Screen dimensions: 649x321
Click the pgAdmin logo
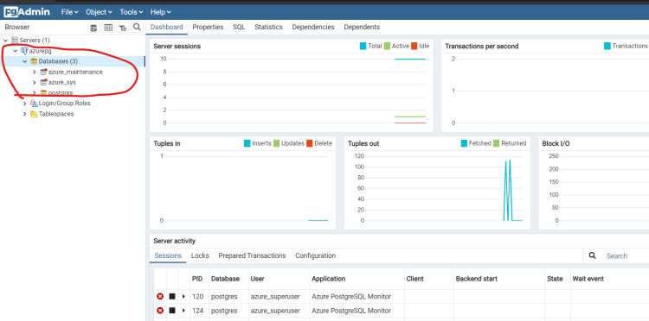click(27, 12)
